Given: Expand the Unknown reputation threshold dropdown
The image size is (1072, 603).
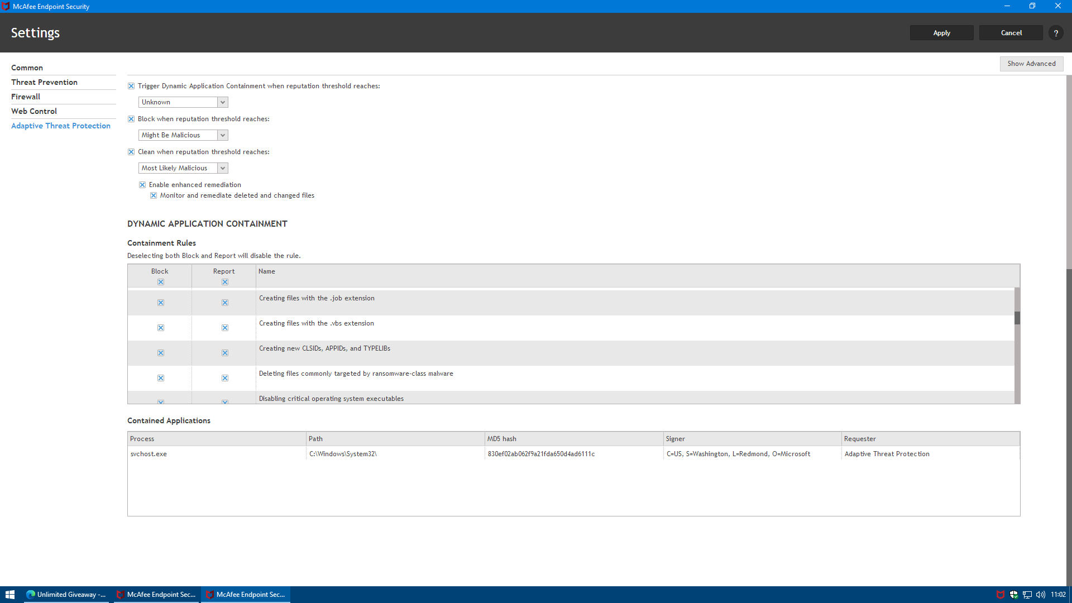Looking at the screenshot, I should (x=222, y=102).
